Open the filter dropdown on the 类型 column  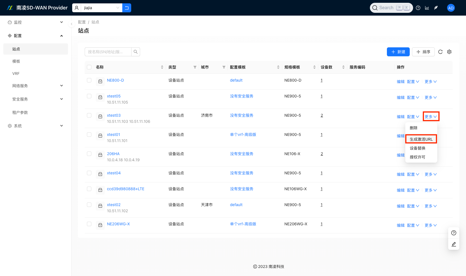[194, 67]
